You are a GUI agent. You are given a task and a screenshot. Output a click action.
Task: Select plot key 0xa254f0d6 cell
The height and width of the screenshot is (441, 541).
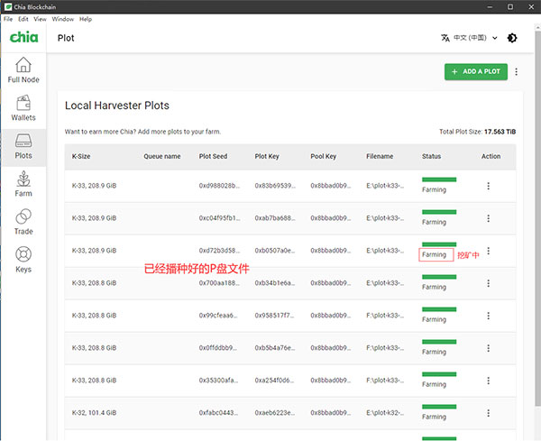[275, 381]
